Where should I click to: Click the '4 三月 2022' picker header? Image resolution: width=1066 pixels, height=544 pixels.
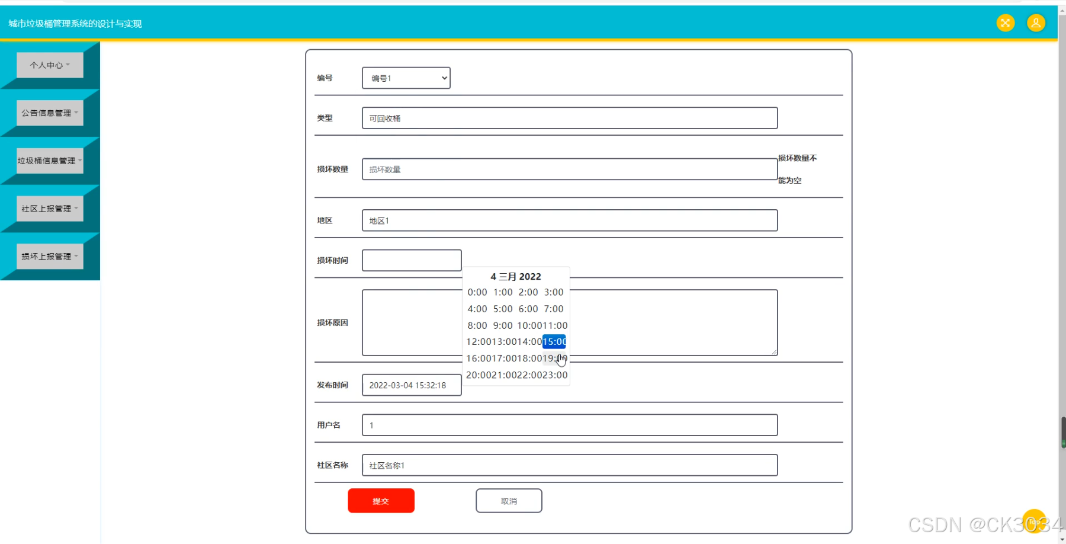(516, 276)
